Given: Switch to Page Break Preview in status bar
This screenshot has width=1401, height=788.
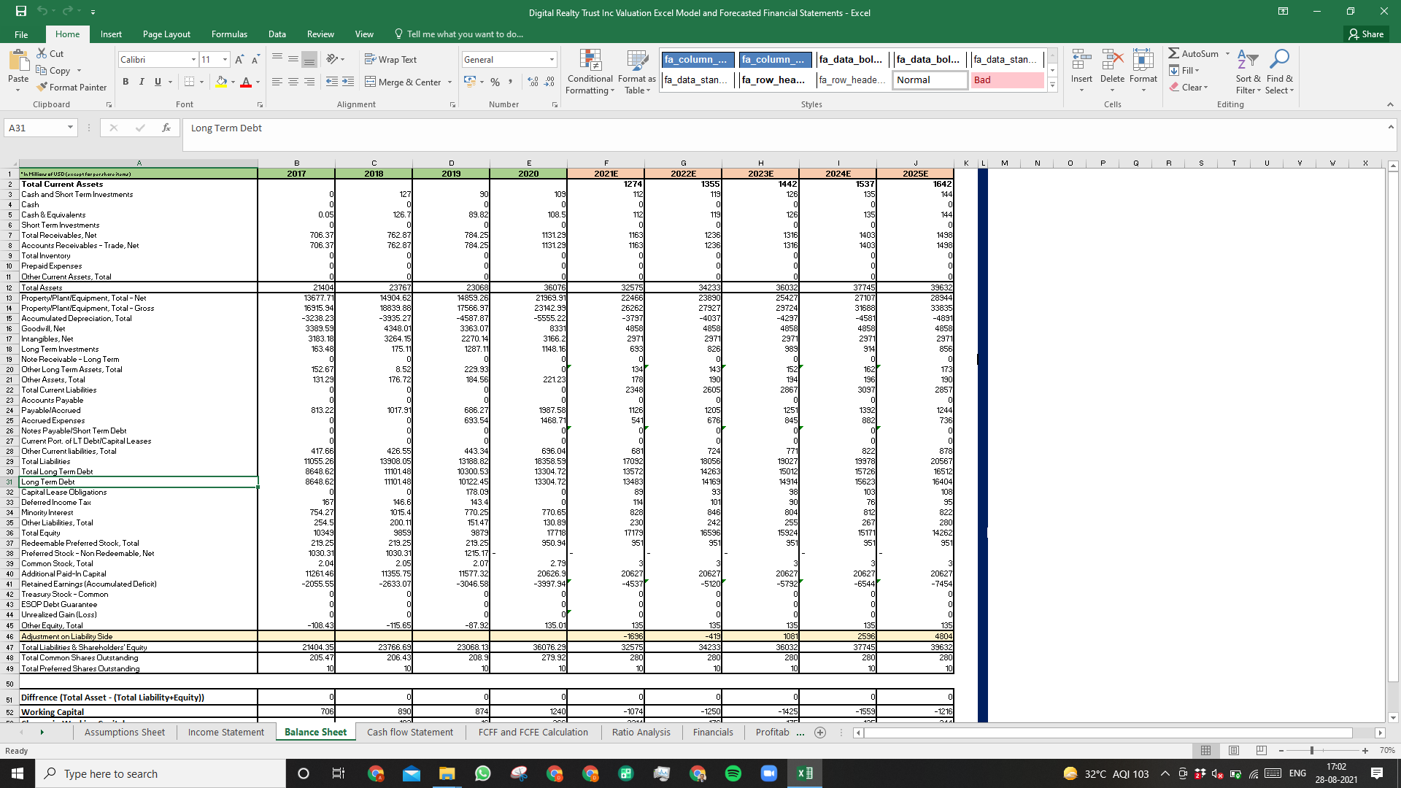Looking at the screenshot, I should [x=1262, y=750].
